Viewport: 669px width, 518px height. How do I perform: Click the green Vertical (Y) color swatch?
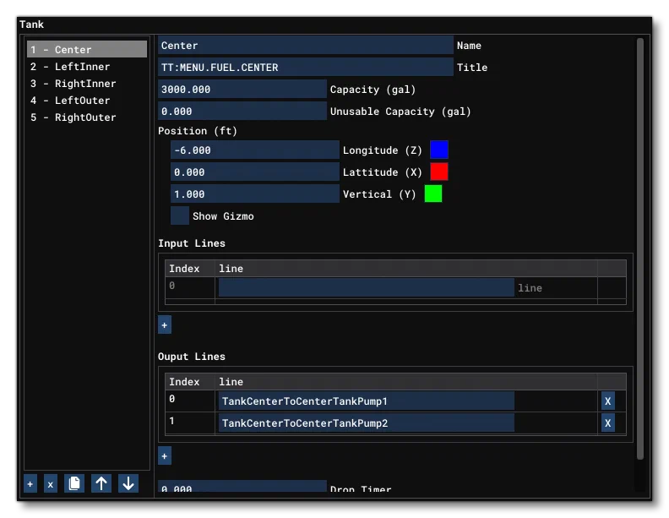coord(433,194)
